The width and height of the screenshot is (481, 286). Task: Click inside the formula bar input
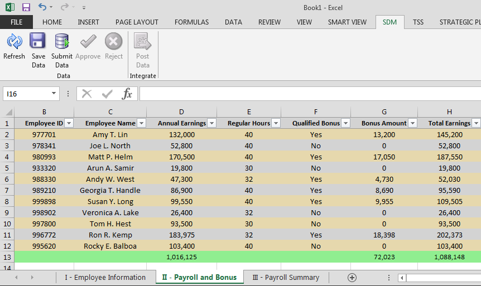(x=307, y=94)
